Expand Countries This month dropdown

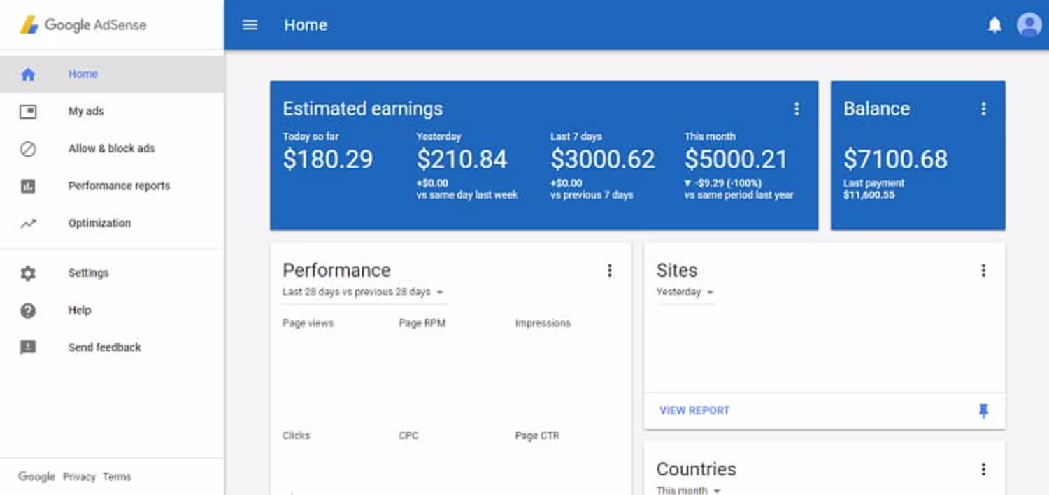click(688, 489)
